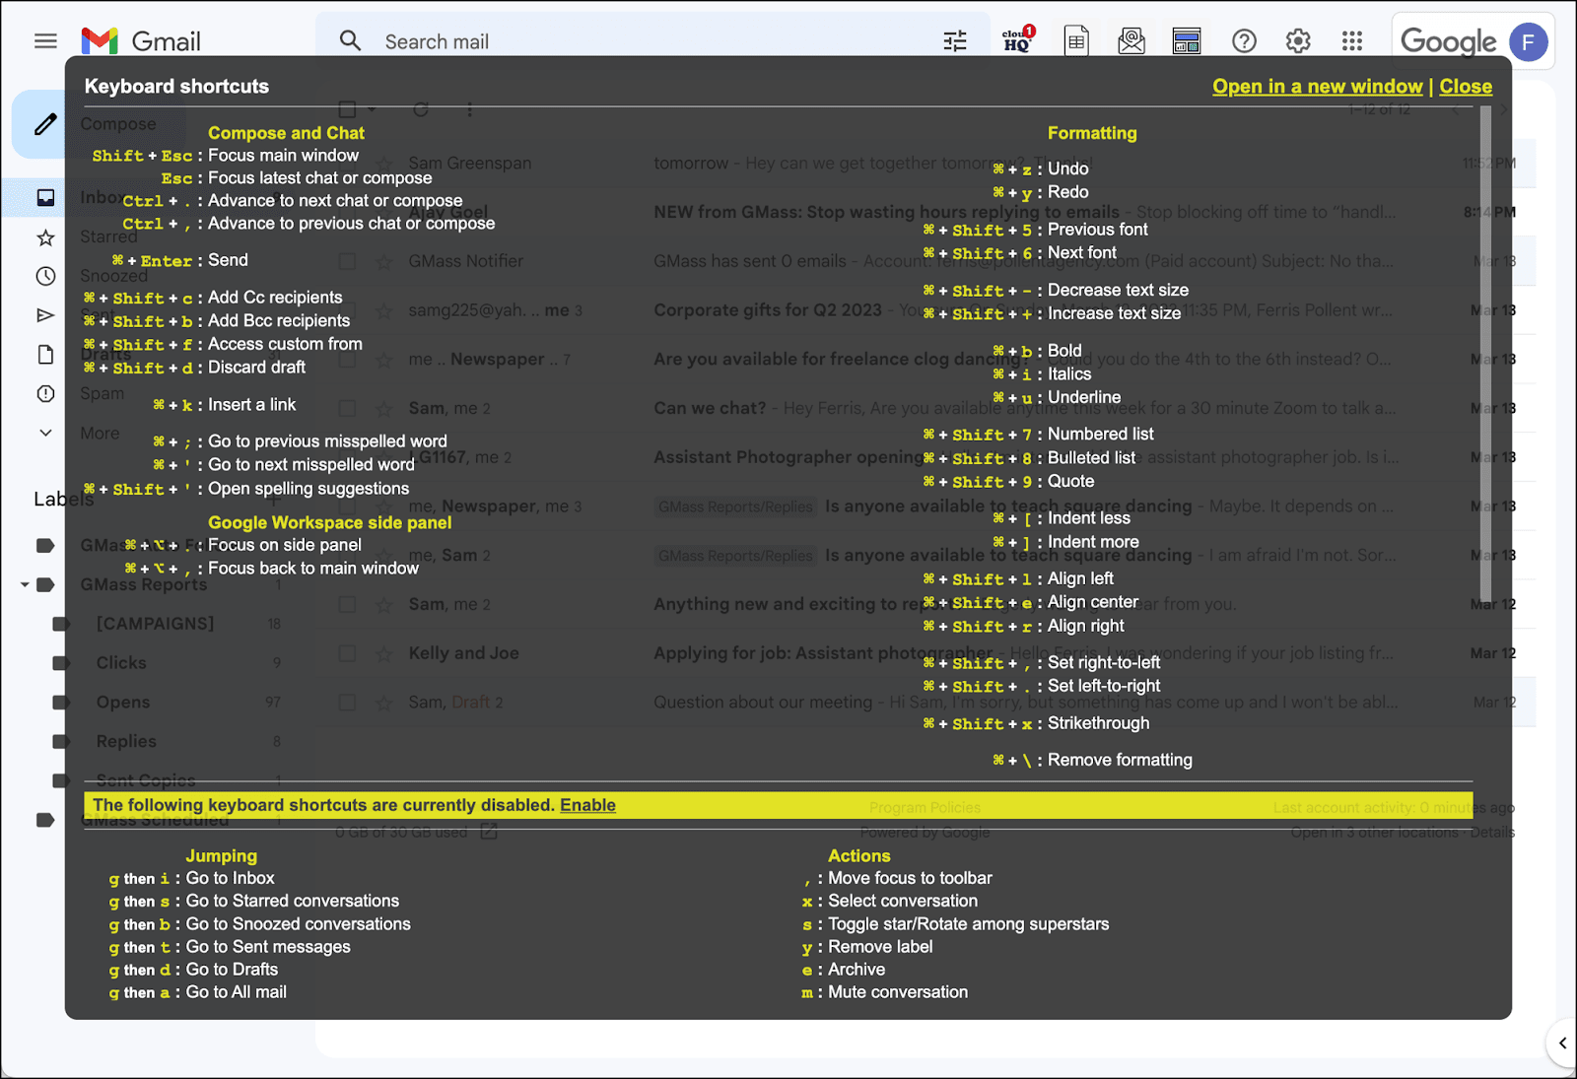Select the Snoozed clock icon
This screenshot has height=1079, width=1577.
coord(45,276)
